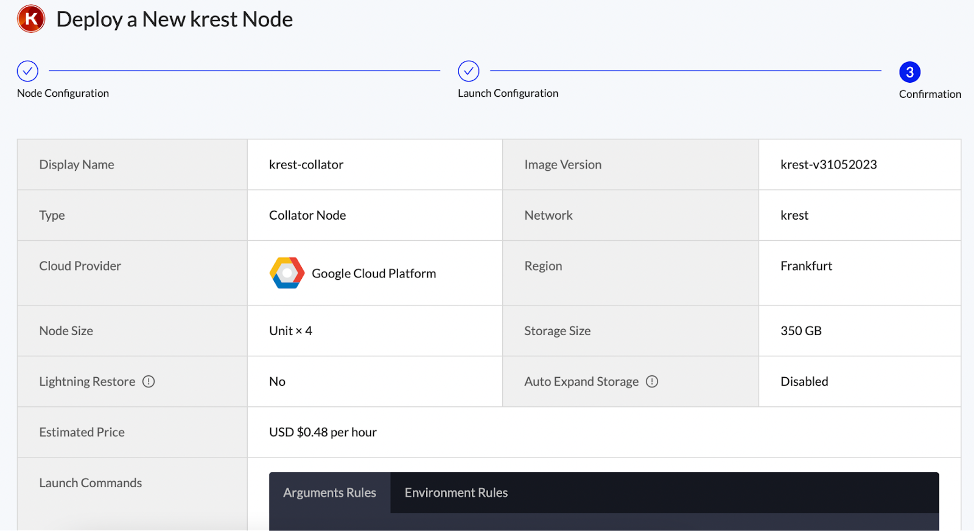Click the Confirmation step label

[x=930, y=94]
